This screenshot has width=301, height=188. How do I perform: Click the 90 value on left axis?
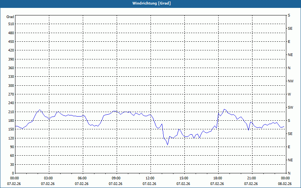[12, 147]
